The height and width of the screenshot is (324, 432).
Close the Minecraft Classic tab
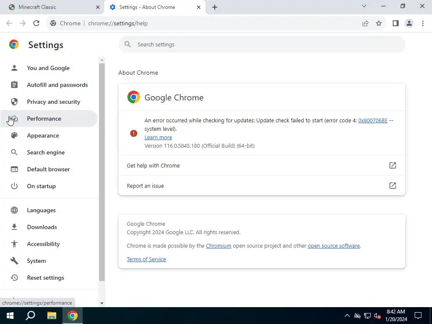click(x=98, y=7)
